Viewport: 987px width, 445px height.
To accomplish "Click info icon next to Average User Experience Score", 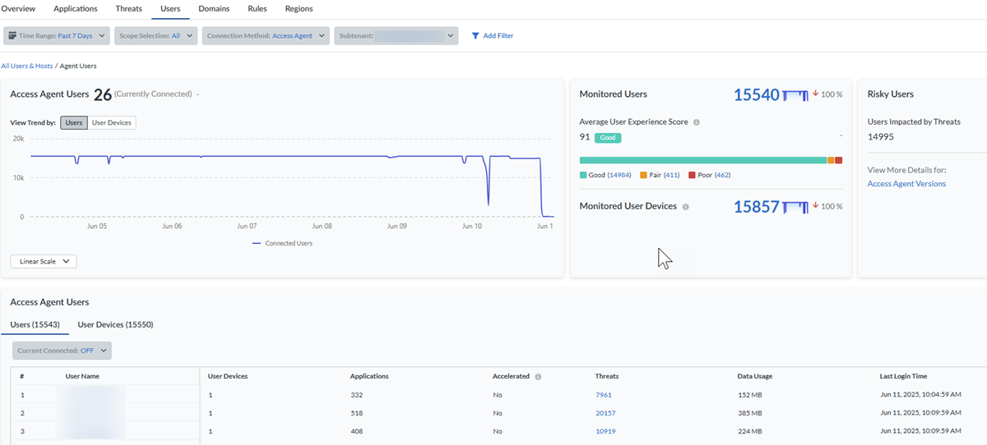I will [x=697, y=122].
